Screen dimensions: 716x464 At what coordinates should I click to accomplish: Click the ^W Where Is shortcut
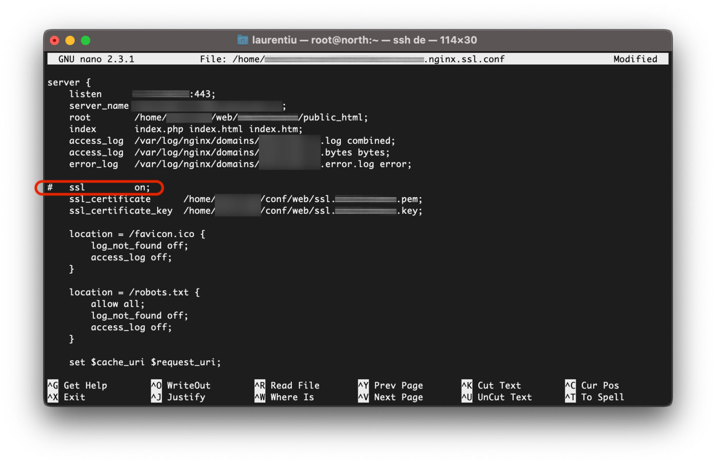284,397
